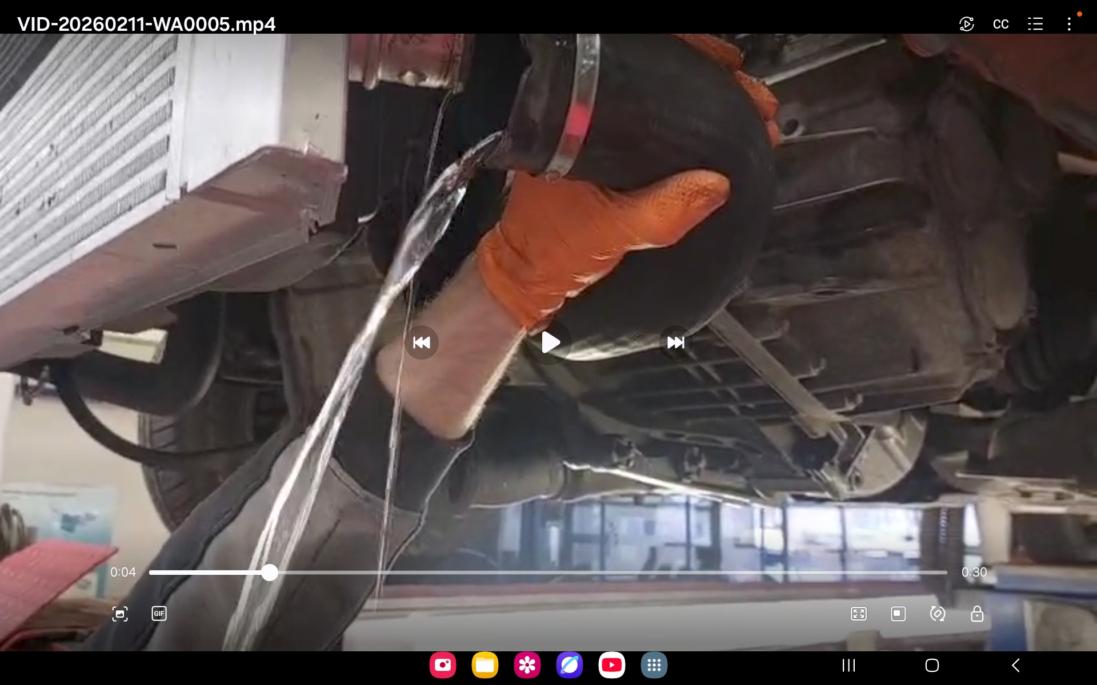Open the play speed icon
This screenshot has width=1097, height=685.
pos(966,24)
